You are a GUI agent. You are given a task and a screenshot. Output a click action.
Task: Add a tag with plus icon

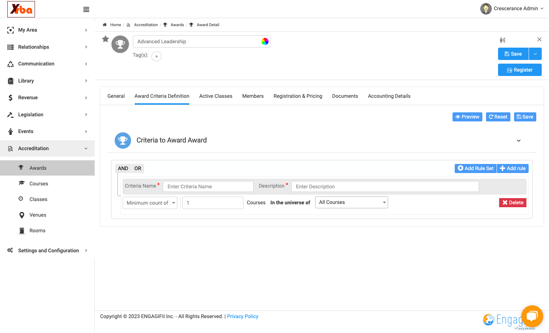pos(157,56)
